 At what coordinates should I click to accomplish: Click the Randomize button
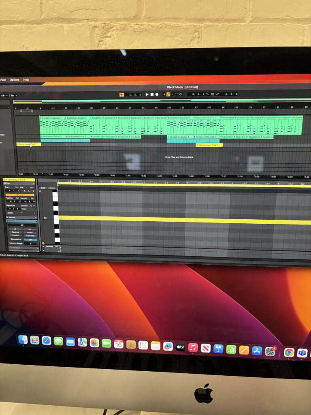(16, 239)
